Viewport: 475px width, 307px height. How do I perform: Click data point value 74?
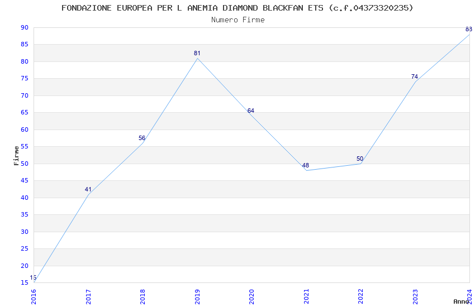[415, 76]
